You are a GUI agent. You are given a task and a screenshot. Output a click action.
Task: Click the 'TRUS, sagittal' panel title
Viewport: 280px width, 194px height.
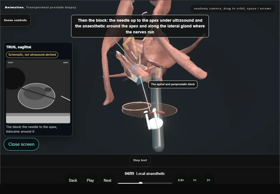[x=19, y=47]
